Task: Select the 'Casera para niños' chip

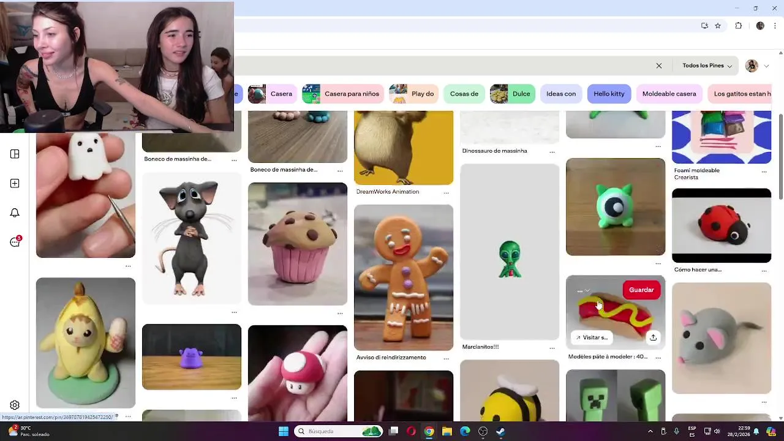Action: point(344,94)
